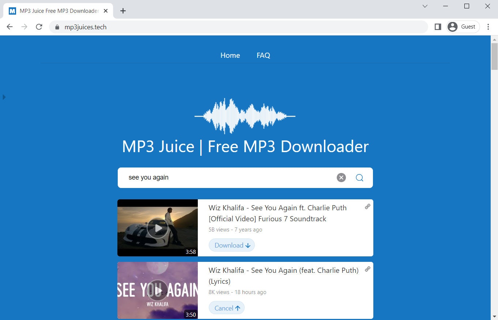This screenshot has width=498, height=320.
Task: Click inside the see you again search field
Action: 219,177
